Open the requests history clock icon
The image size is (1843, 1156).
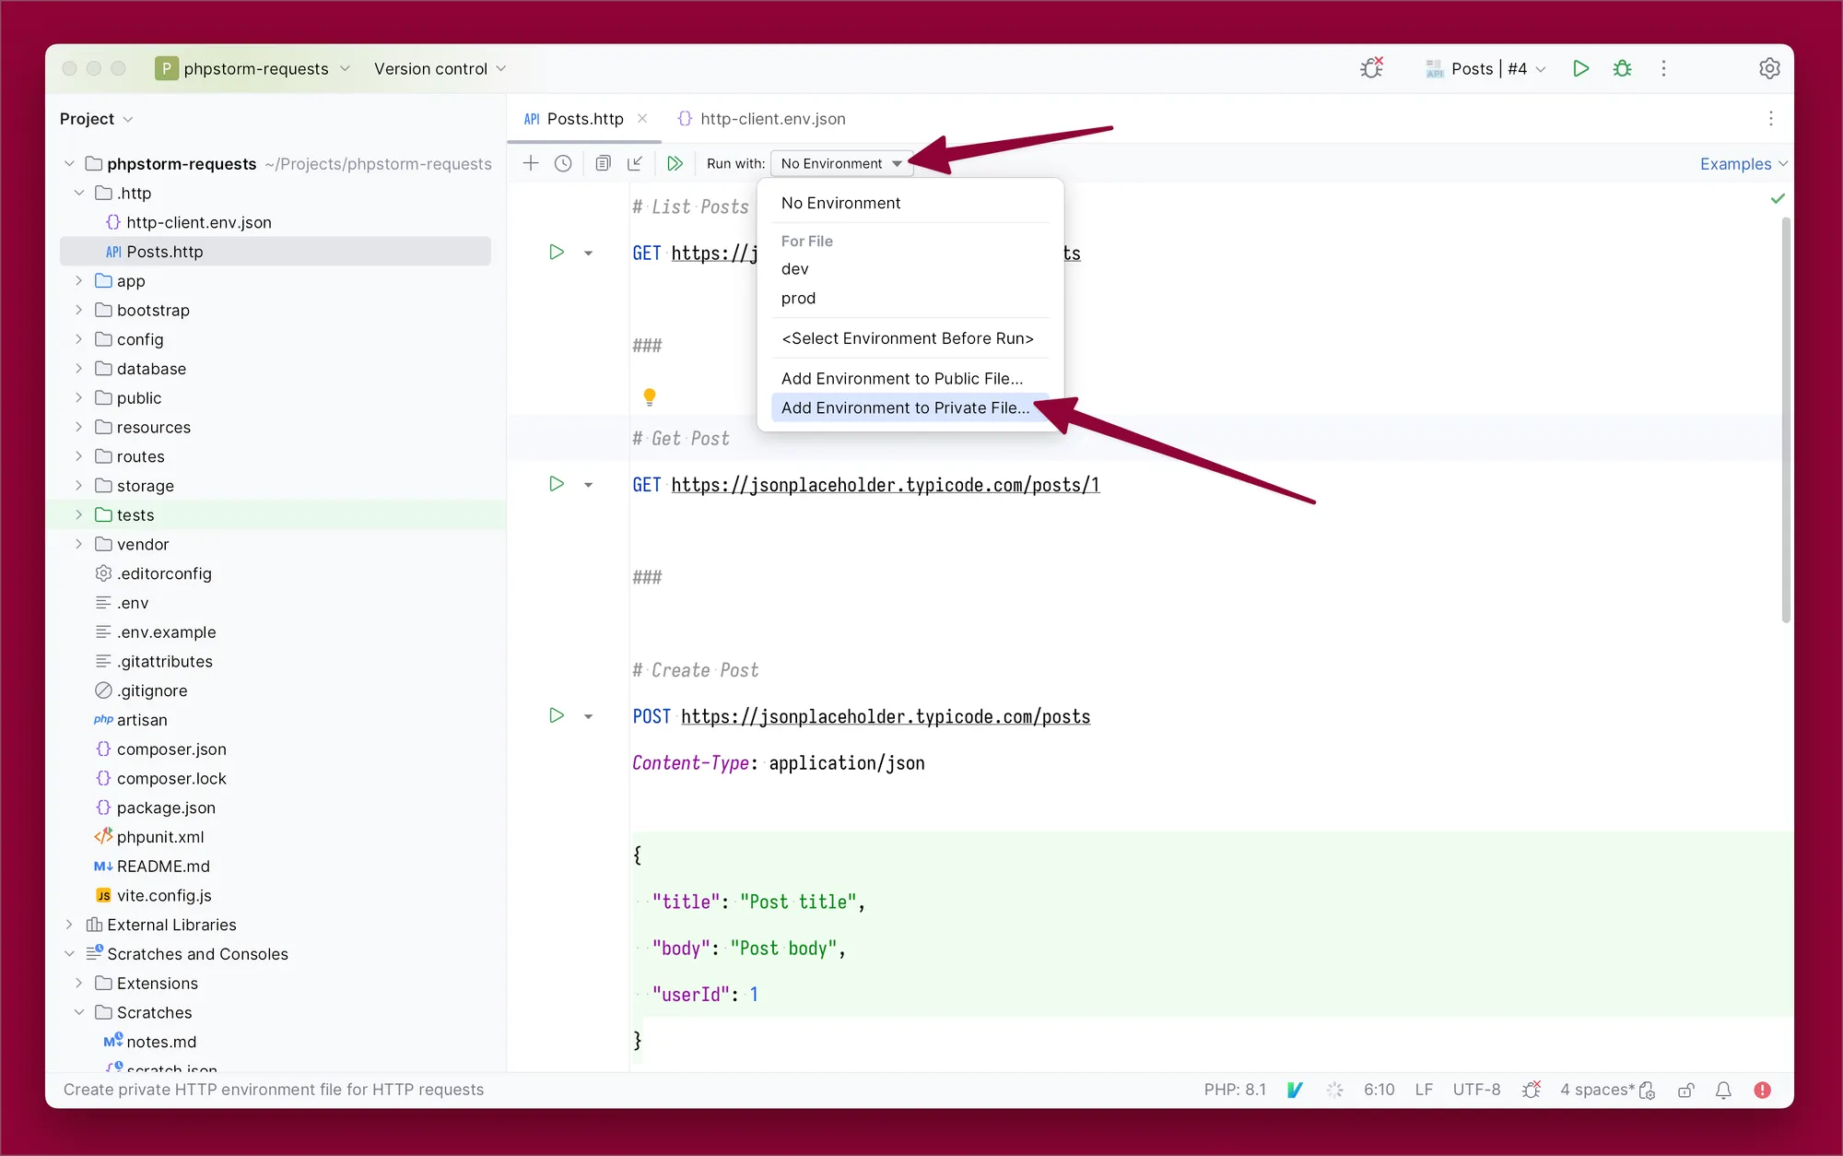point(563,163)
